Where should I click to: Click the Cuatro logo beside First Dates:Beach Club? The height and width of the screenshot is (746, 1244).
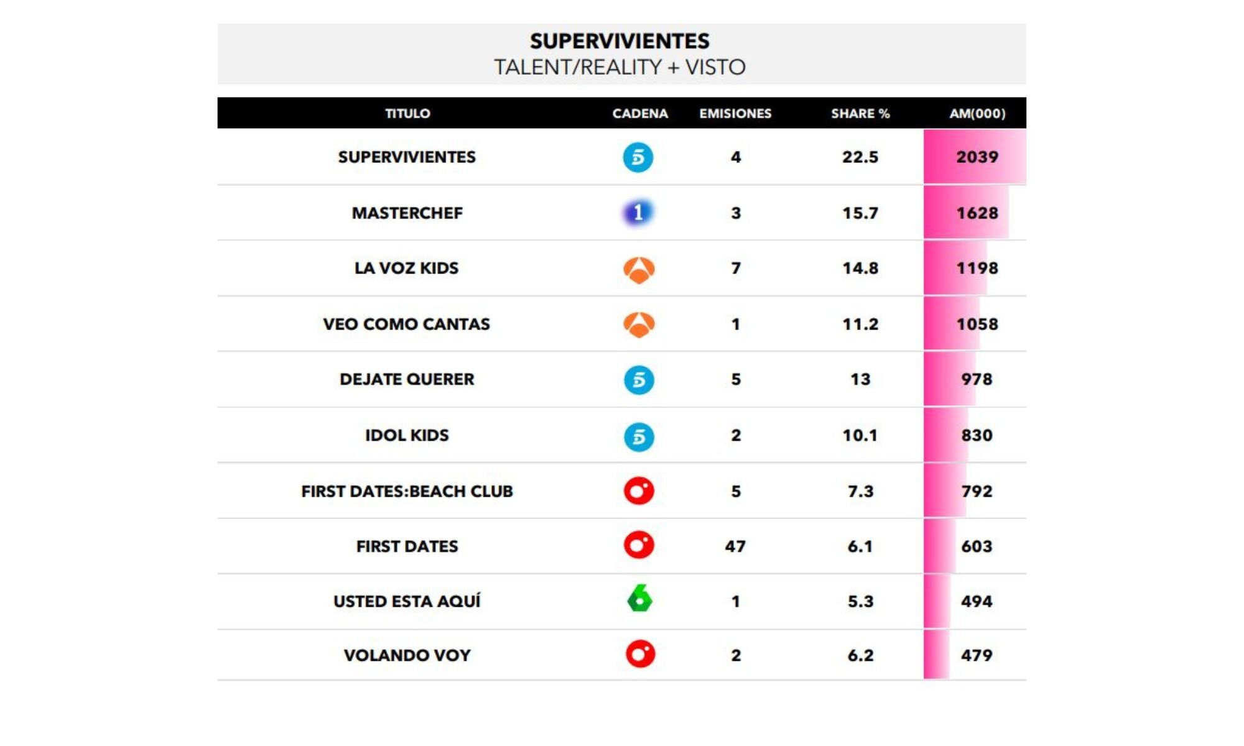pos(639,491)
